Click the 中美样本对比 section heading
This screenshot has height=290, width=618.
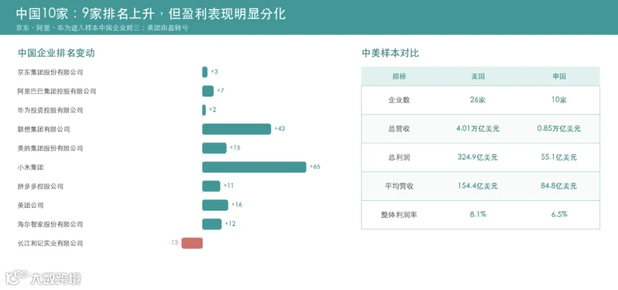tap(390, 53)
